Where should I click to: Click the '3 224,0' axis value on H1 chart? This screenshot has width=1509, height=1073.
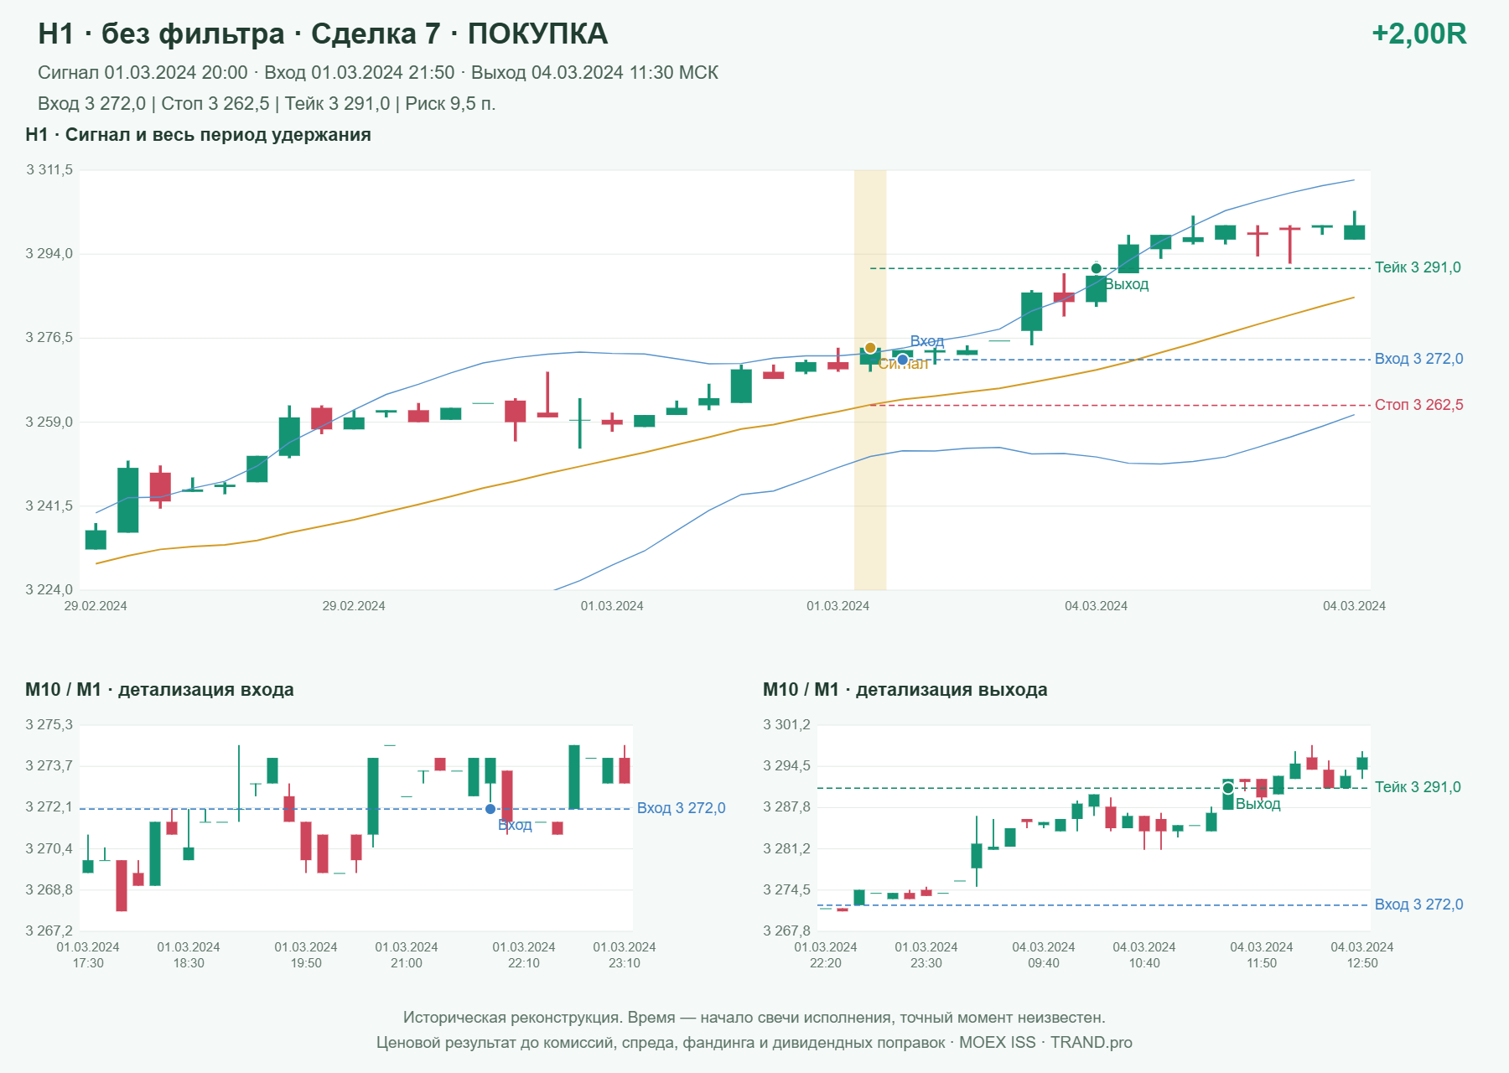tap(49, 590)
